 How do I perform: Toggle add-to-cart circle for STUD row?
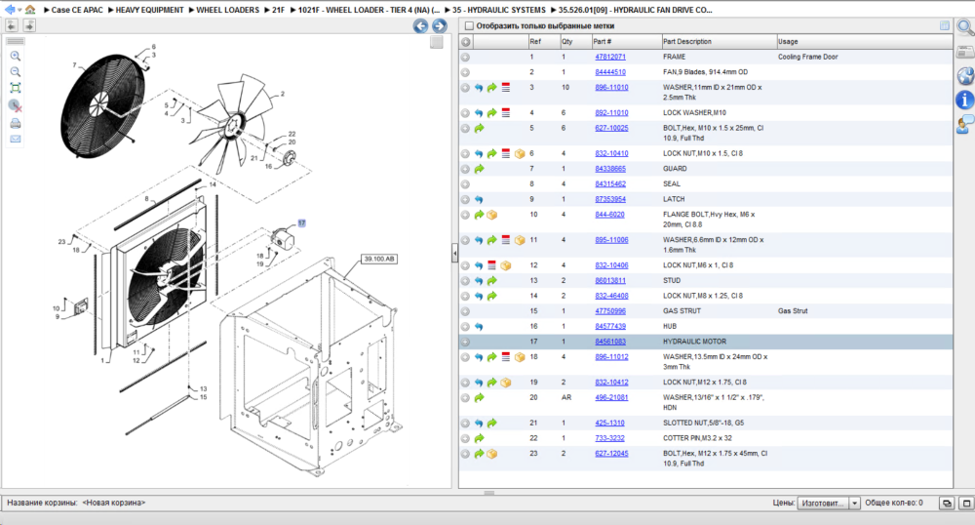465,281
